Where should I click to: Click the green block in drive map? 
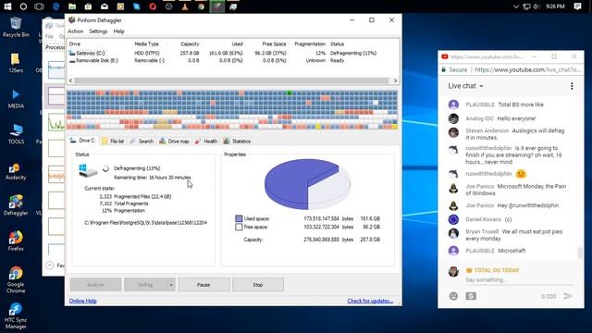coord(290,92)
